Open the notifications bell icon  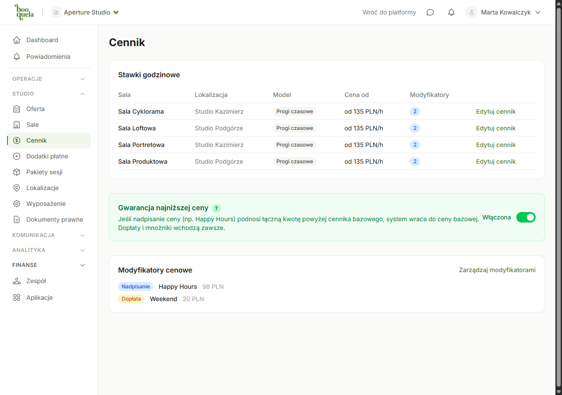coord(451,12)
